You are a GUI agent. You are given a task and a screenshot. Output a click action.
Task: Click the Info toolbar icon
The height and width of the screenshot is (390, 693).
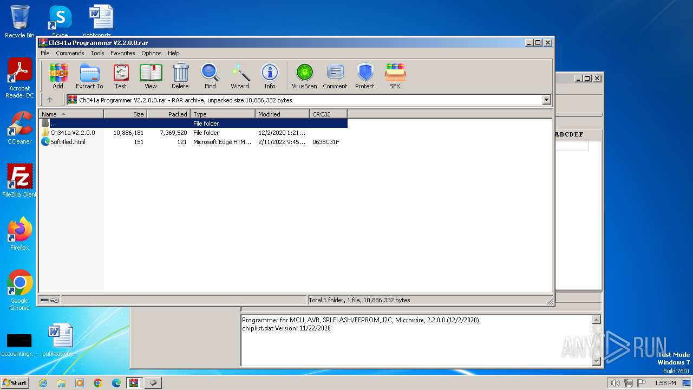pyautogui.click(x=270, y=76)
